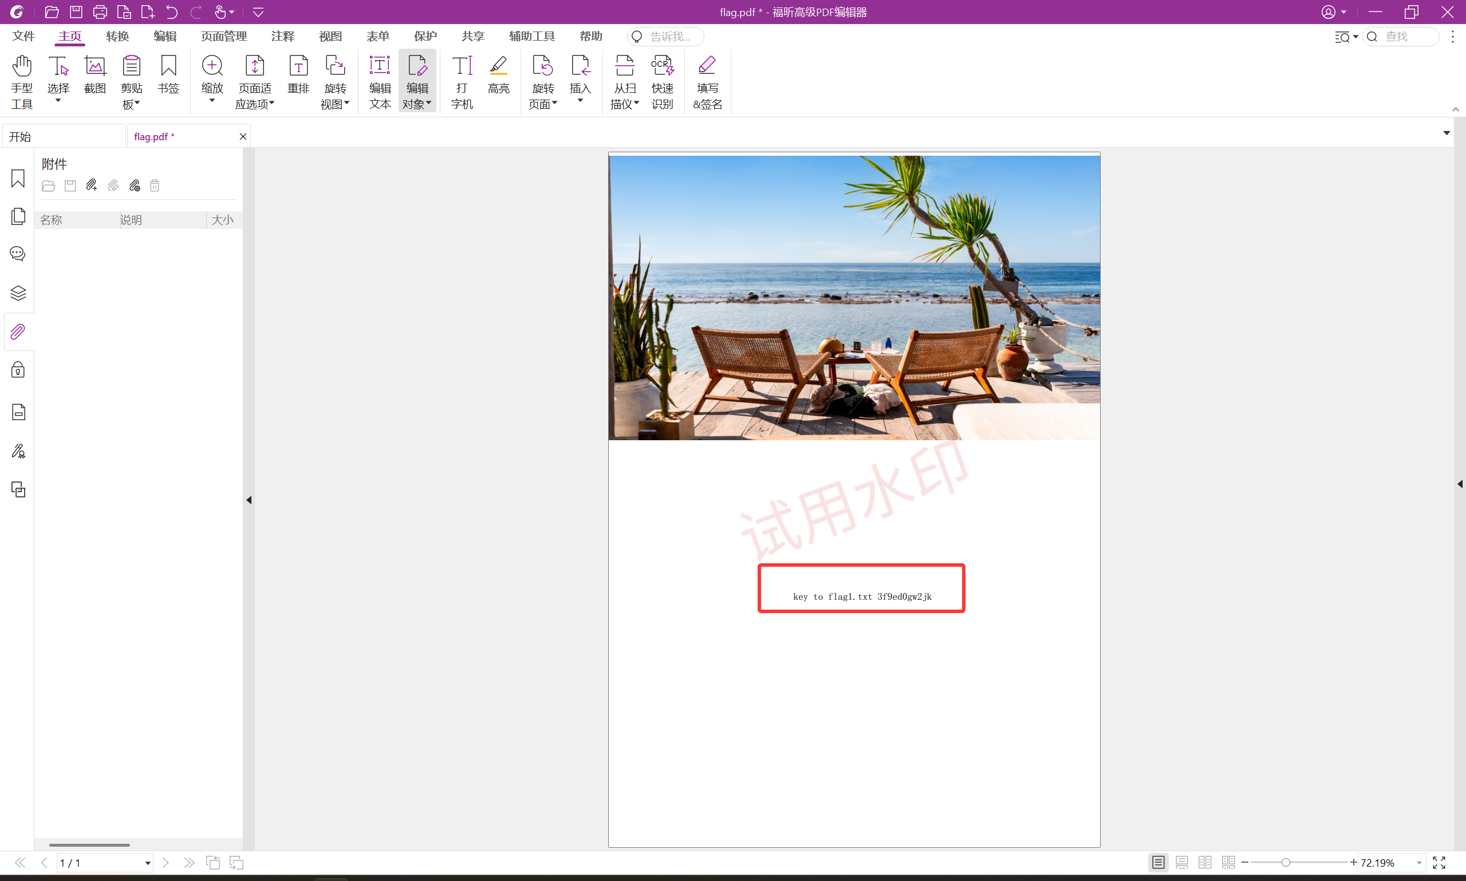Go to the next page arrow
This screenshot has height=881, width=1466.
[x=165, y=862]
